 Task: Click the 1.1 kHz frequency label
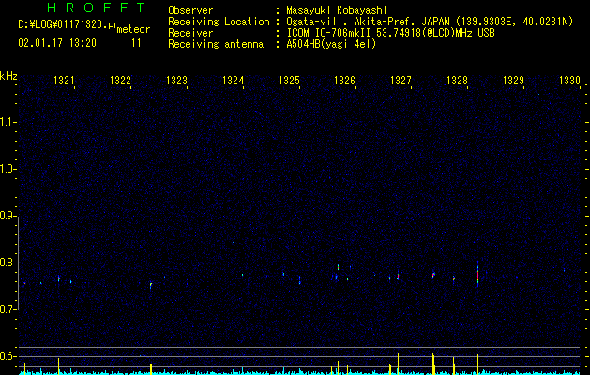[x=8, y=122]
